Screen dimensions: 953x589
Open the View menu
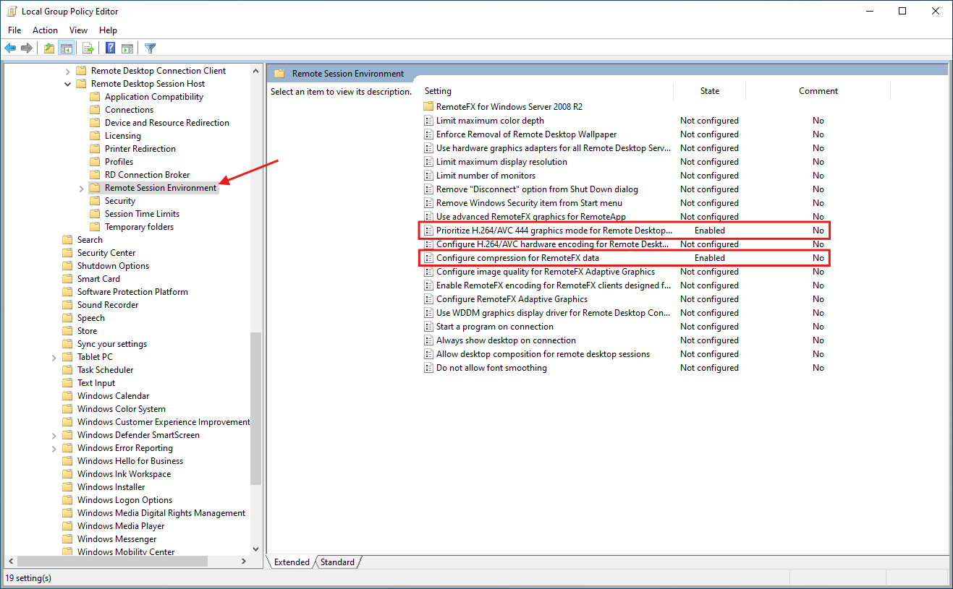point(78,30)
